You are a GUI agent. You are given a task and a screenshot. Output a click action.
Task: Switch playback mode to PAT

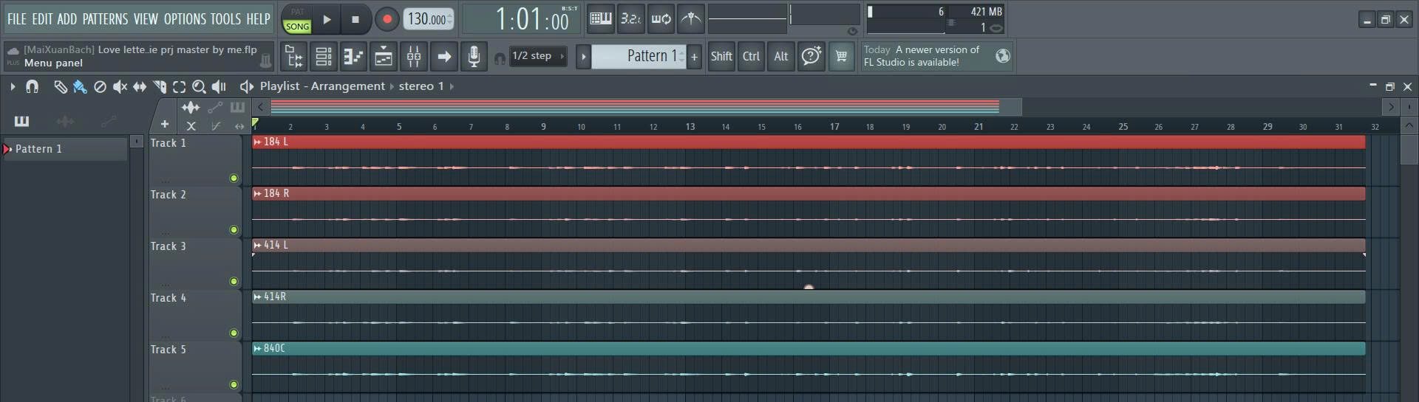(297, 12)
